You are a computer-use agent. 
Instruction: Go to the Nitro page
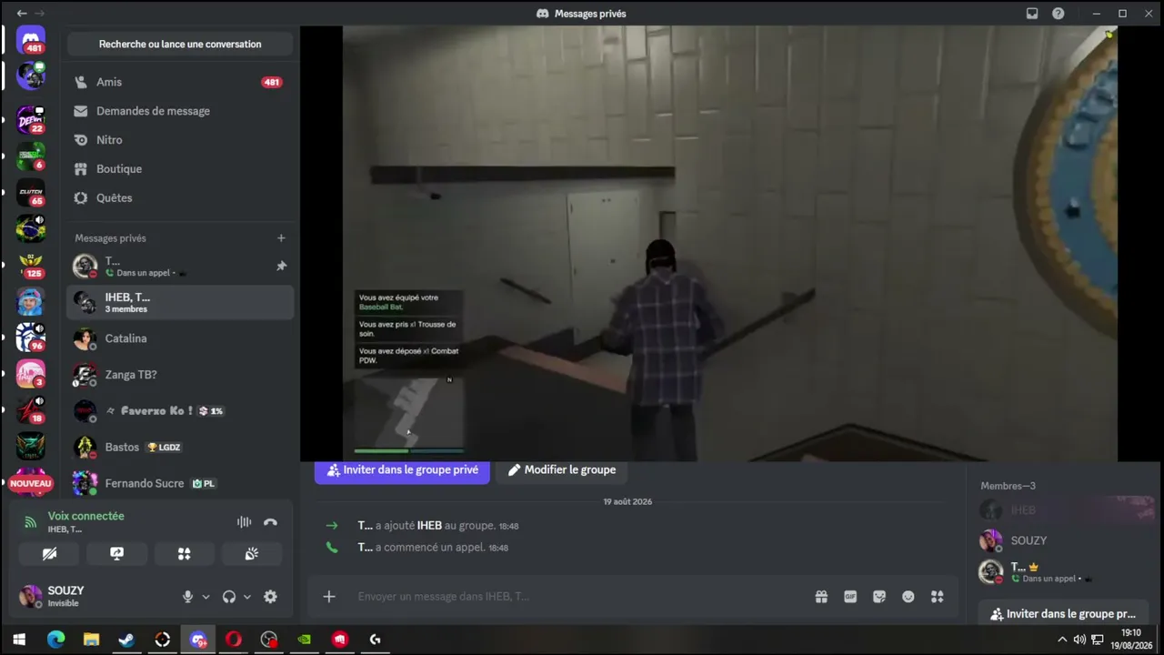pos(180,140)
